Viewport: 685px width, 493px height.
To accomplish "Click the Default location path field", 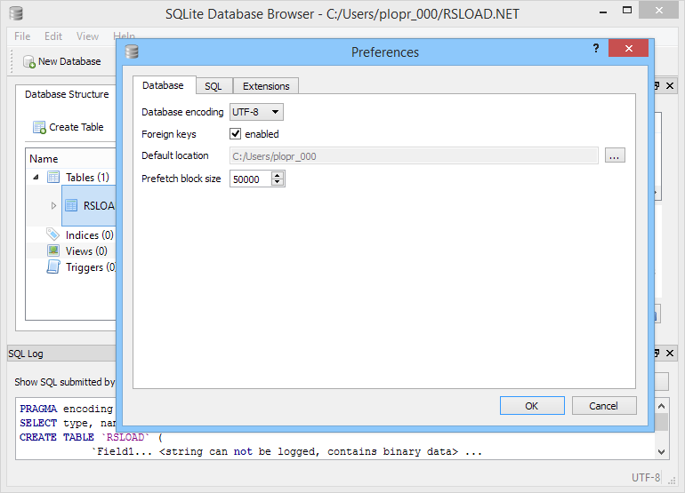I will tap(414, 155).
